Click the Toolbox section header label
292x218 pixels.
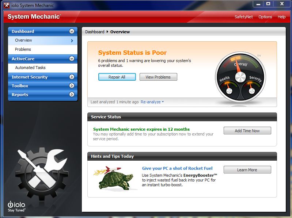[20, 86]
